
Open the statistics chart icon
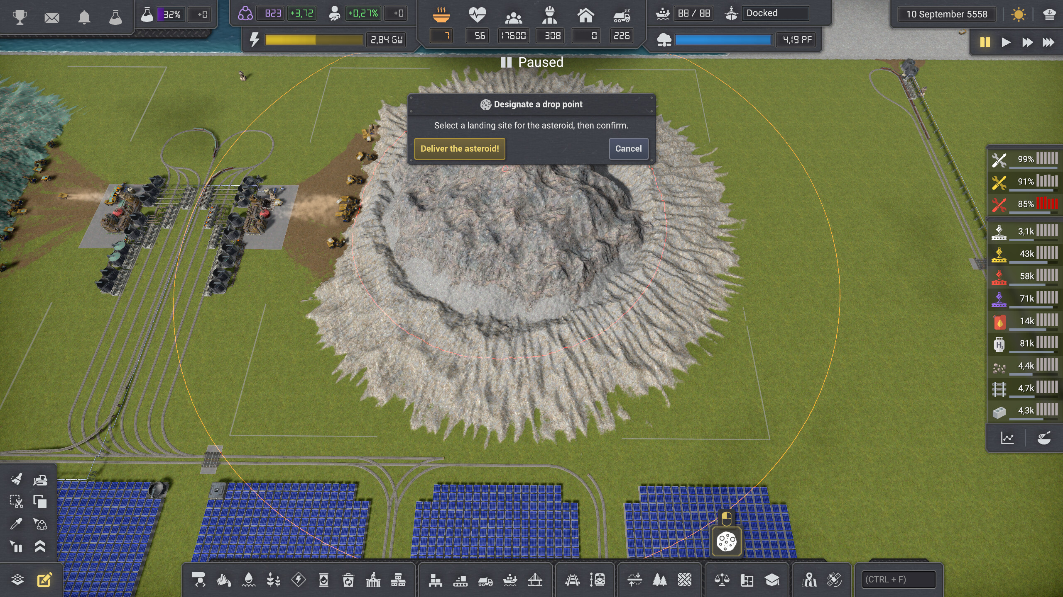coord(1007,438)
